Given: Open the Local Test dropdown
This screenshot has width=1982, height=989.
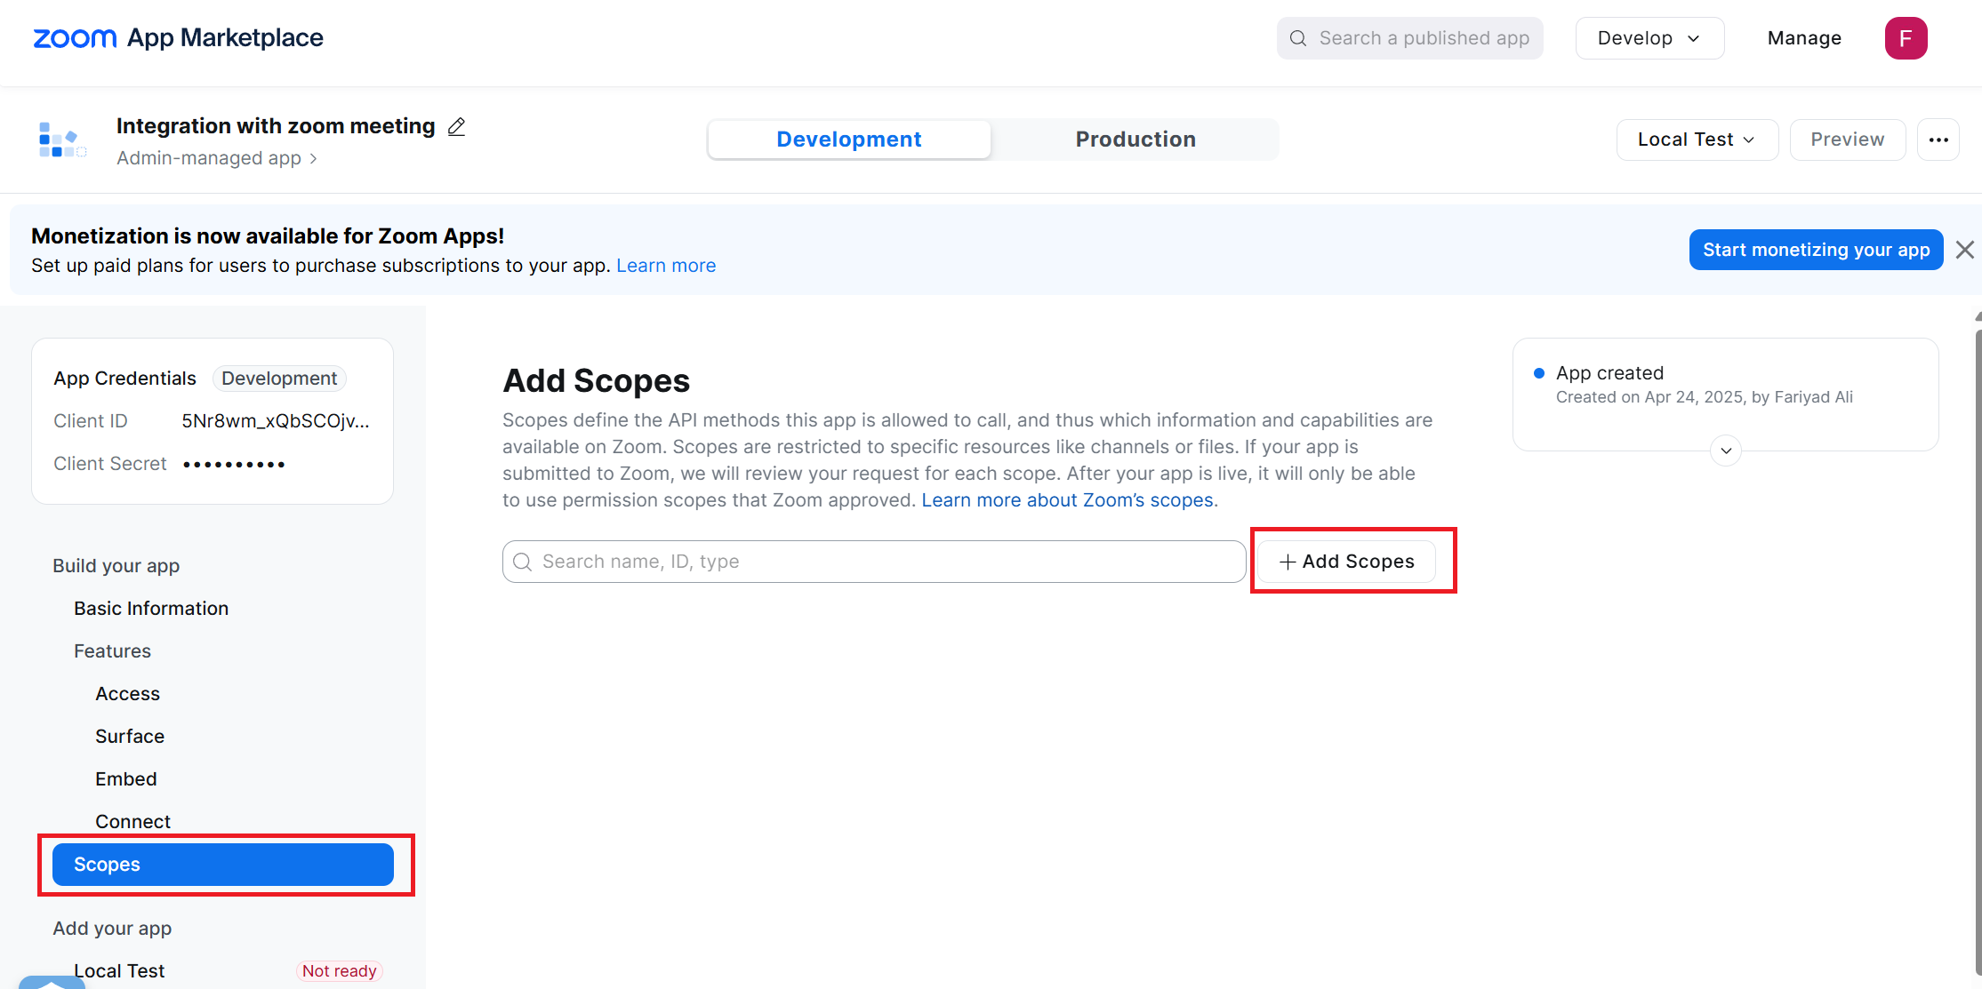Looking at the screenshot, I should coord(1697,140).
